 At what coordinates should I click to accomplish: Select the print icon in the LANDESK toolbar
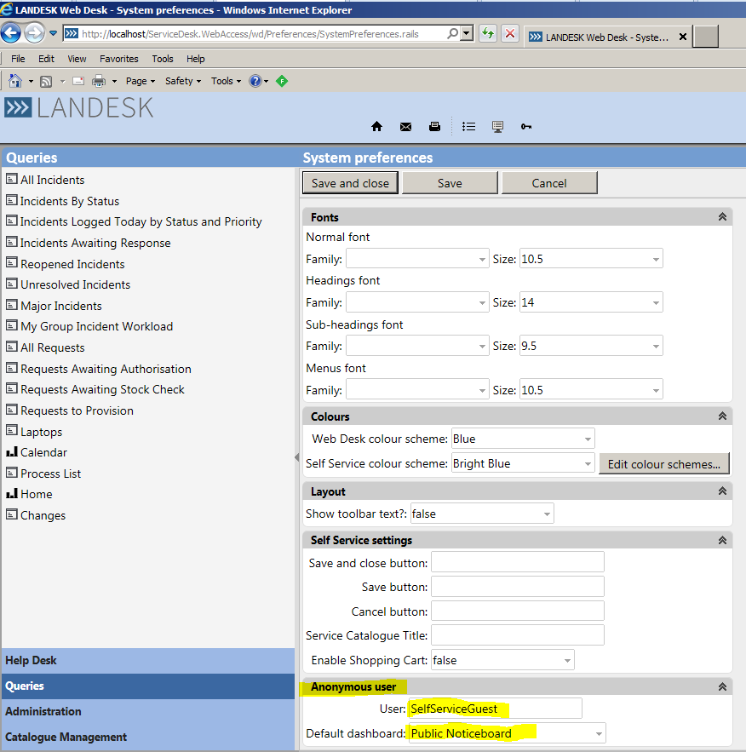tap(434, 126)
